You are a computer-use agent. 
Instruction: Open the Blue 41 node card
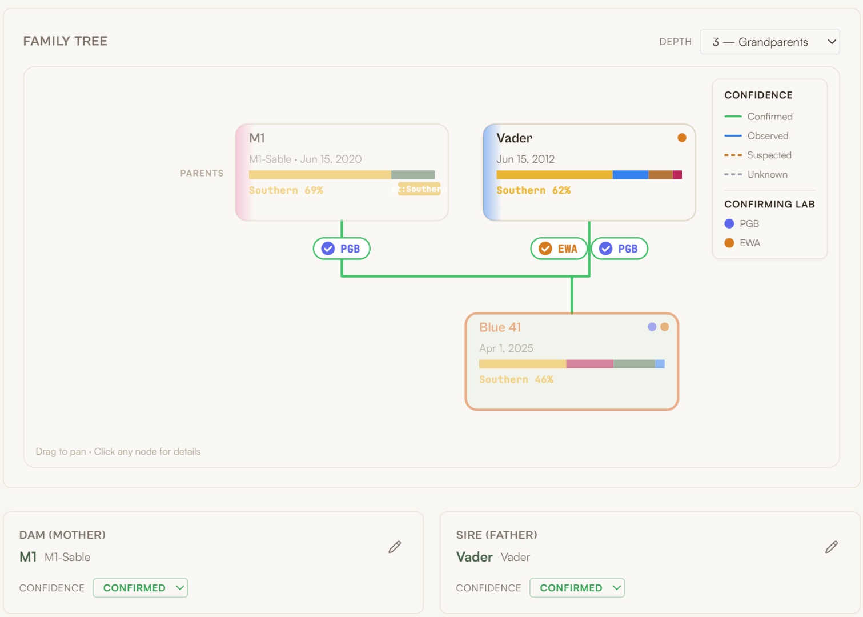tap(572, 362)
